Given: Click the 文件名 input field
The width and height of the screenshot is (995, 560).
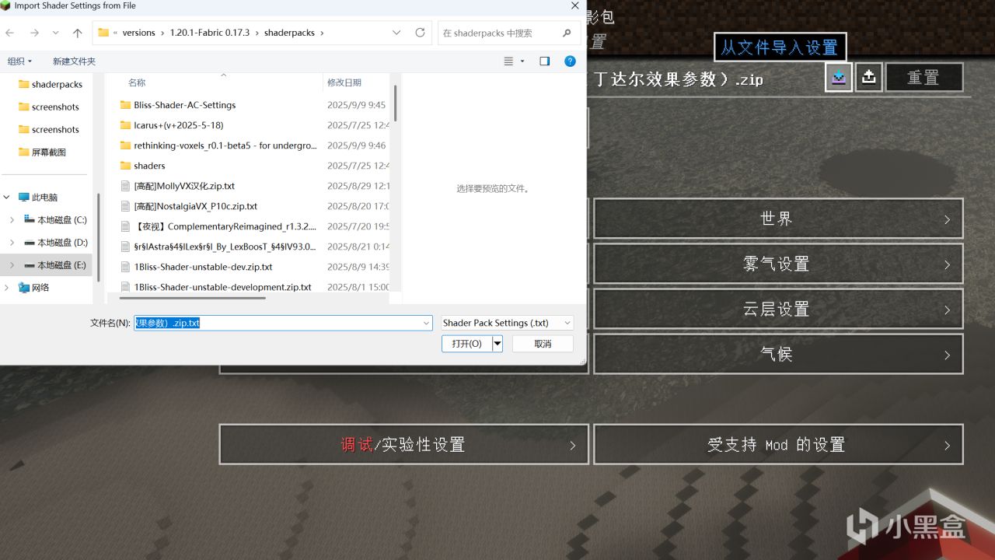Looking at the screenshot, I should (x=283, y=323).
